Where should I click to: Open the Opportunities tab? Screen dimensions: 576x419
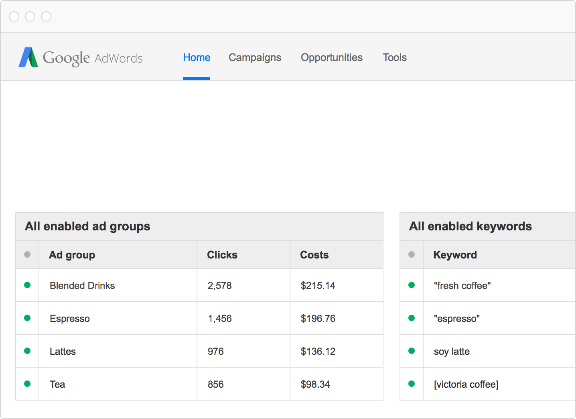tap(331, 57)
